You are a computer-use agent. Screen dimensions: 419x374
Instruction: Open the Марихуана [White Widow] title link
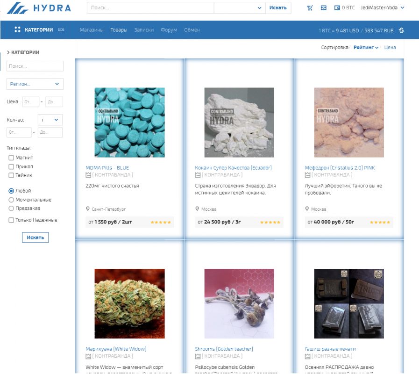tap(116, 349)
